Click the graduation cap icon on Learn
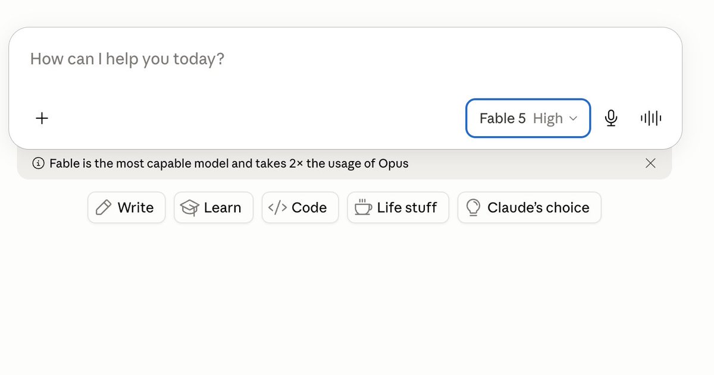Screen dimensions: 714x375 (189, 207)
